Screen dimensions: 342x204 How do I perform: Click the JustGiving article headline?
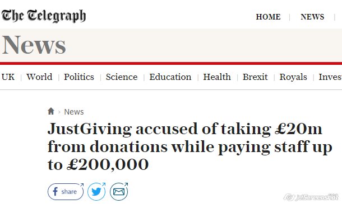click(190, 146)
